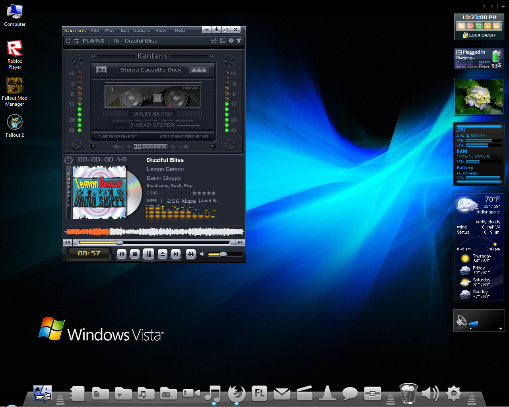509x407 pixels.
Task: Click the volume gadget plus sign
Action: point(500,329)
